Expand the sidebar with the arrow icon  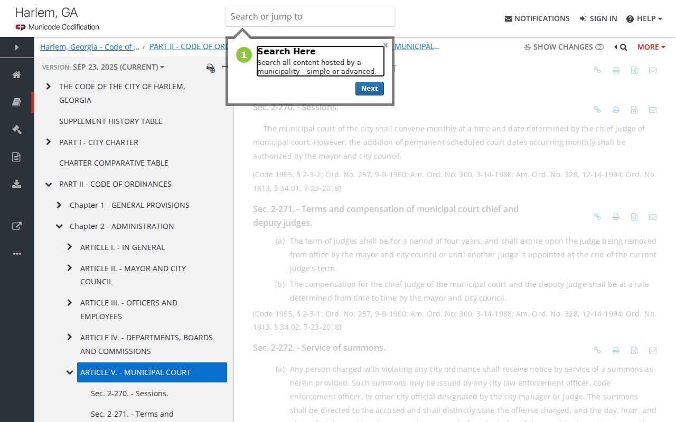coord(17,47)
